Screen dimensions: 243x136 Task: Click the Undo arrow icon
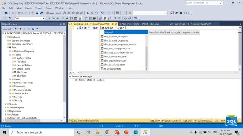(x=102, y=13)
